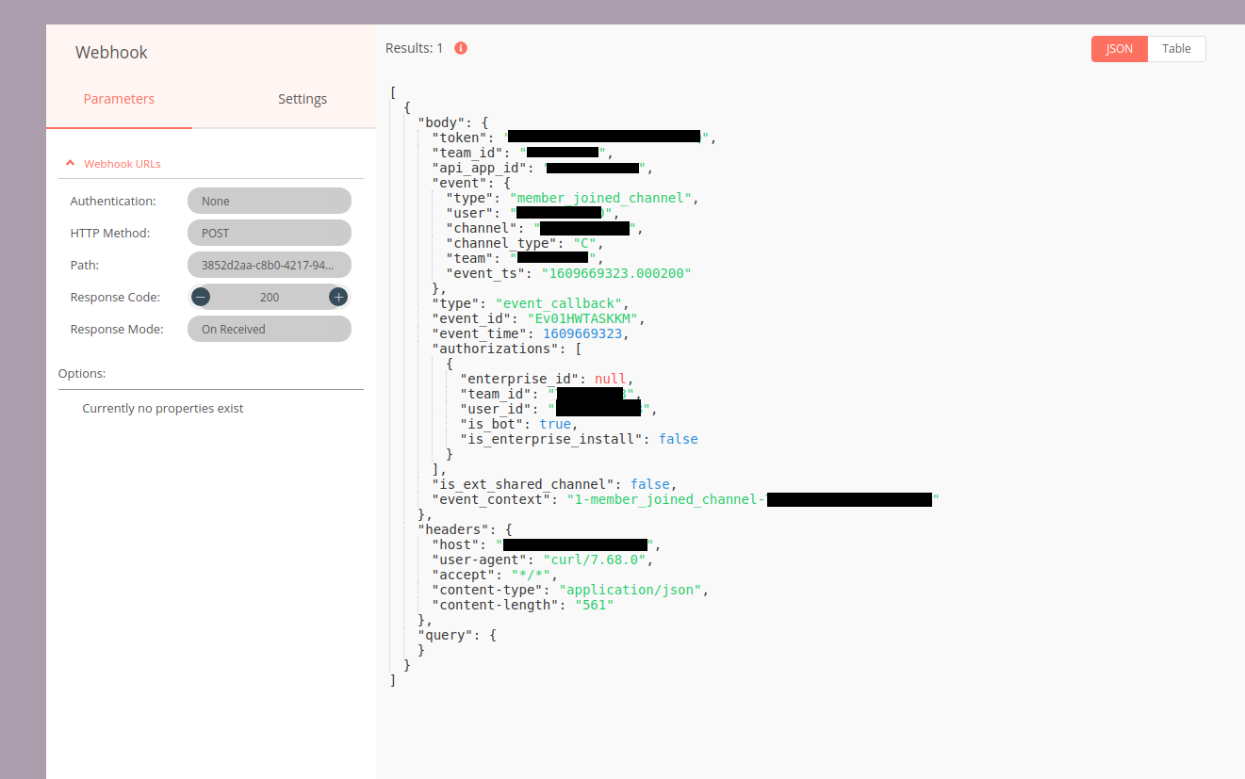Switch to the Settings tab
1245x779 pixels.
[x=303, y=99]
